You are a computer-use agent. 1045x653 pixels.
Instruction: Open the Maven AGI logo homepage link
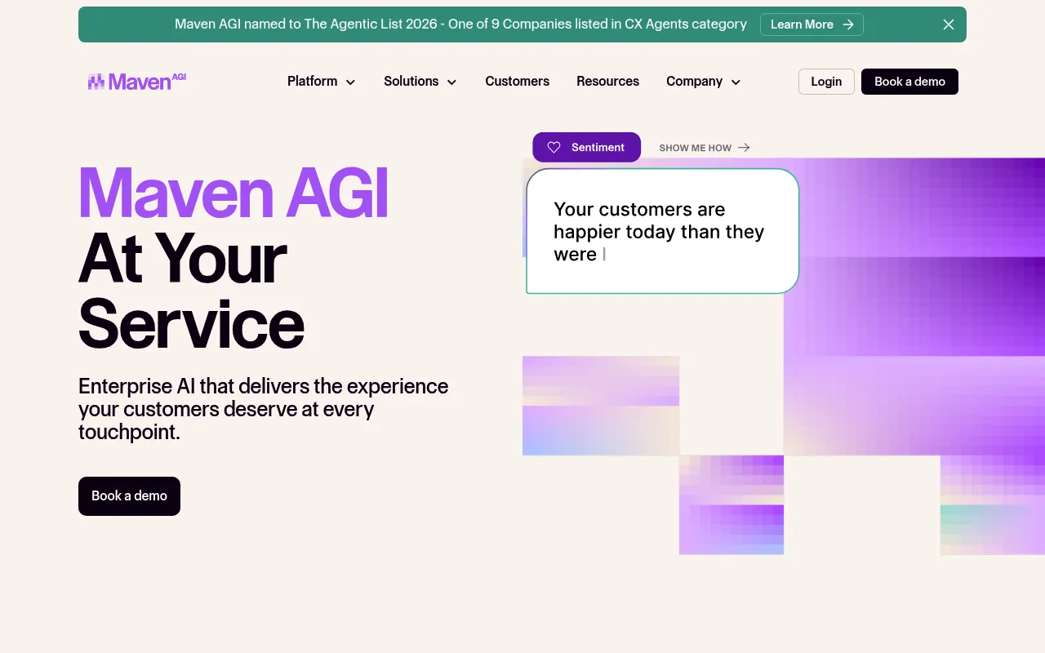point(137,81)
